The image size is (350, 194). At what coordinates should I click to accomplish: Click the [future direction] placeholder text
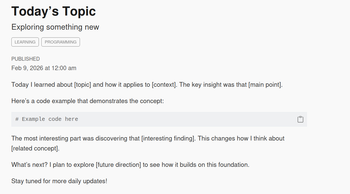(x=118, y=165)
